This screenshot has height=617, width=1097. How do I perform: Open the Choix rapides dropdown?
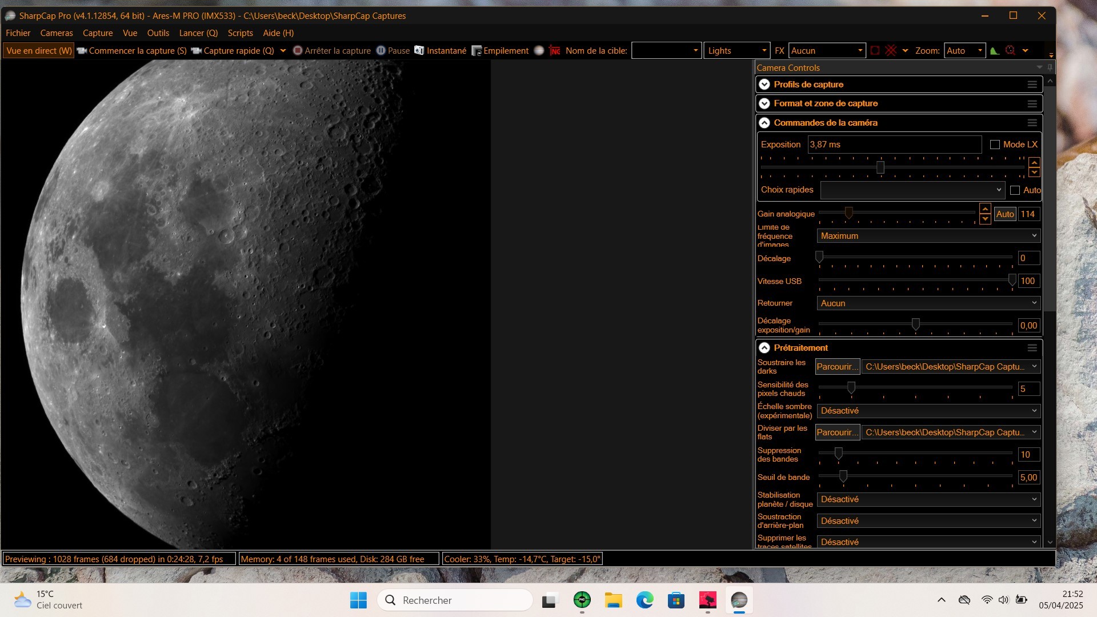(912, 190)
